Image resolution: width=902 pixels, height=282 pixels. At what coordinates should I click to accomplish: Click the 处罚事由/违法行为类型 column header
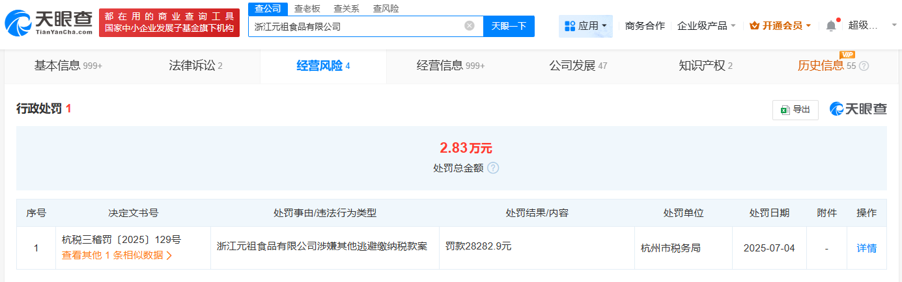(325, 213)
